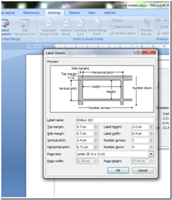Viewport: 172px width, 200px height.
Task: Click OK in the Label Details dialog
Action: (118, 170)
